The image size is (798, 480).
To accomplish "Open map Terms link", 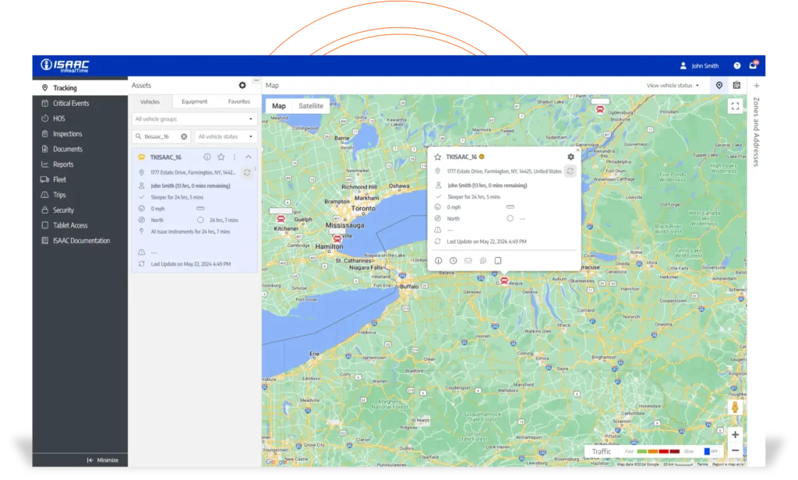I will coord(702,464).
